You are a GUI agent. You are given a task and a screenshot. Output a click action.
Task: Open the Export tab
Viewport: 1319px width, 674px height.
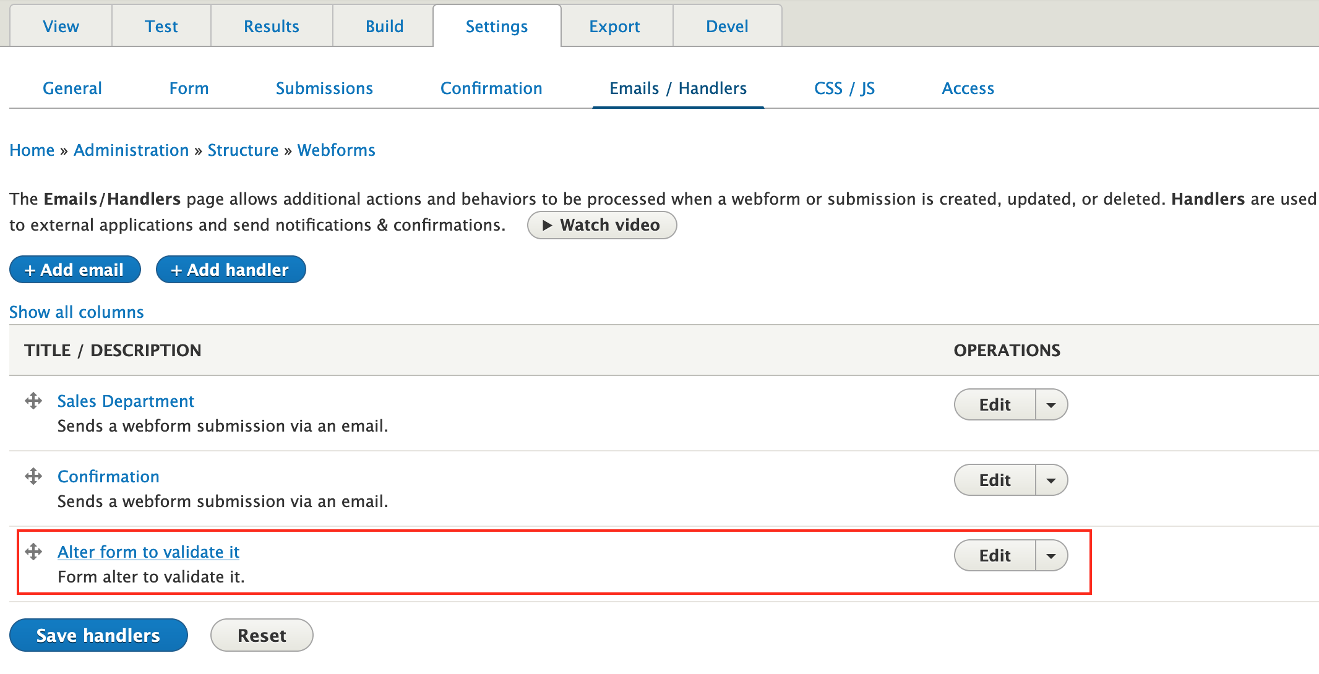point(614,27)
